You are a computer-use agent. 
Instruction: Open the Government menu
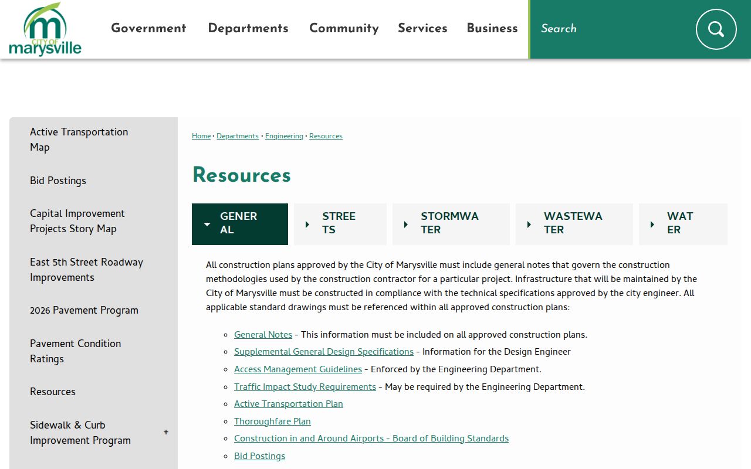[x=148, y=28]
